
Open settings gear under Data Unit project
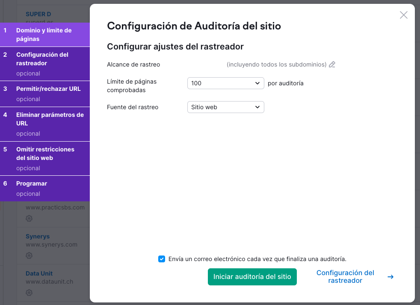click(x=29, y=293)
